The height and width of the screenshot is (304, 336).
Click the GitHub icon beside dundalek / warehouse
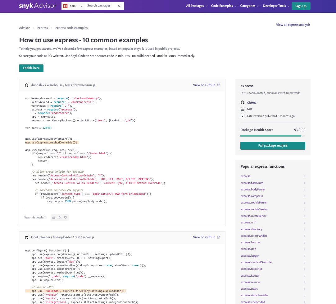[x=27, y=85]
